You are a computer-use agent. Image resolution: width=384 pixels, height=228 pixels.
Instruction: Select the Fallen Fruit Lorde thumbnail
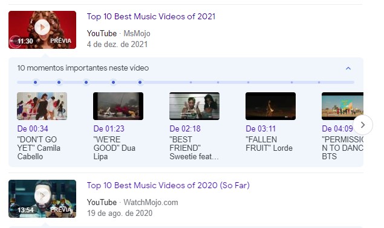pyautogui.click(x=270, y=106)
